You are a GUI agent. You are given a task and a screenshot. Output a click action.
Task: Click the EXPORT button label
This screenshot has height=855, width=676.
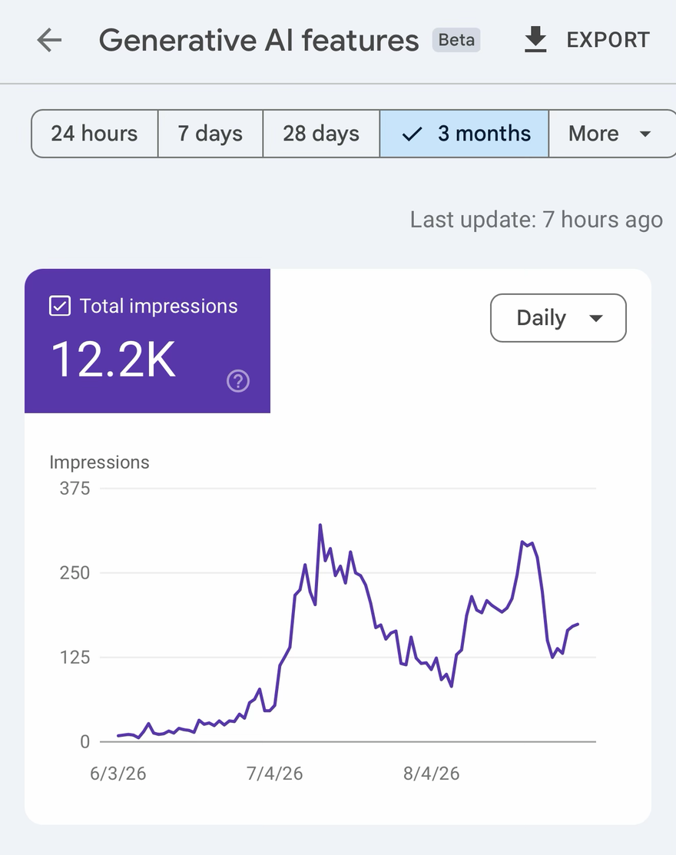(608, 40)
